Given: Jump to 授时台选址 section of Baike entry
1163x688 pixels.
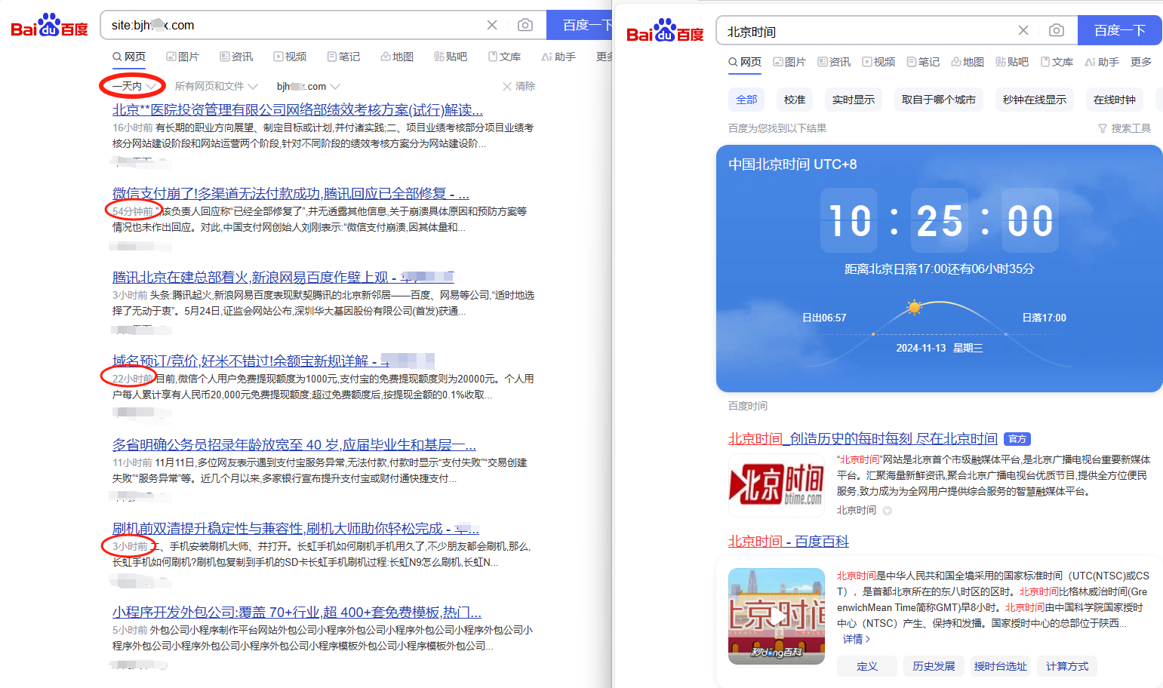Looking at the screenshot, I should click(1000, 666).
